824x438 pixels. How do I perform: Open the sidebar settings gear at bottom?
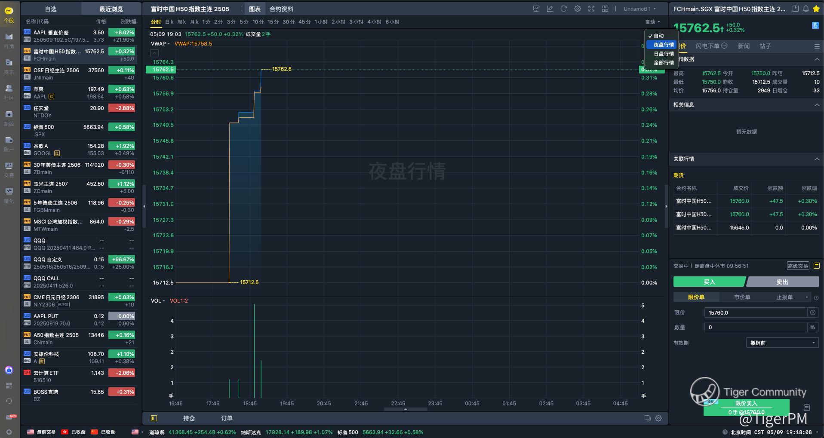(9, 432)
